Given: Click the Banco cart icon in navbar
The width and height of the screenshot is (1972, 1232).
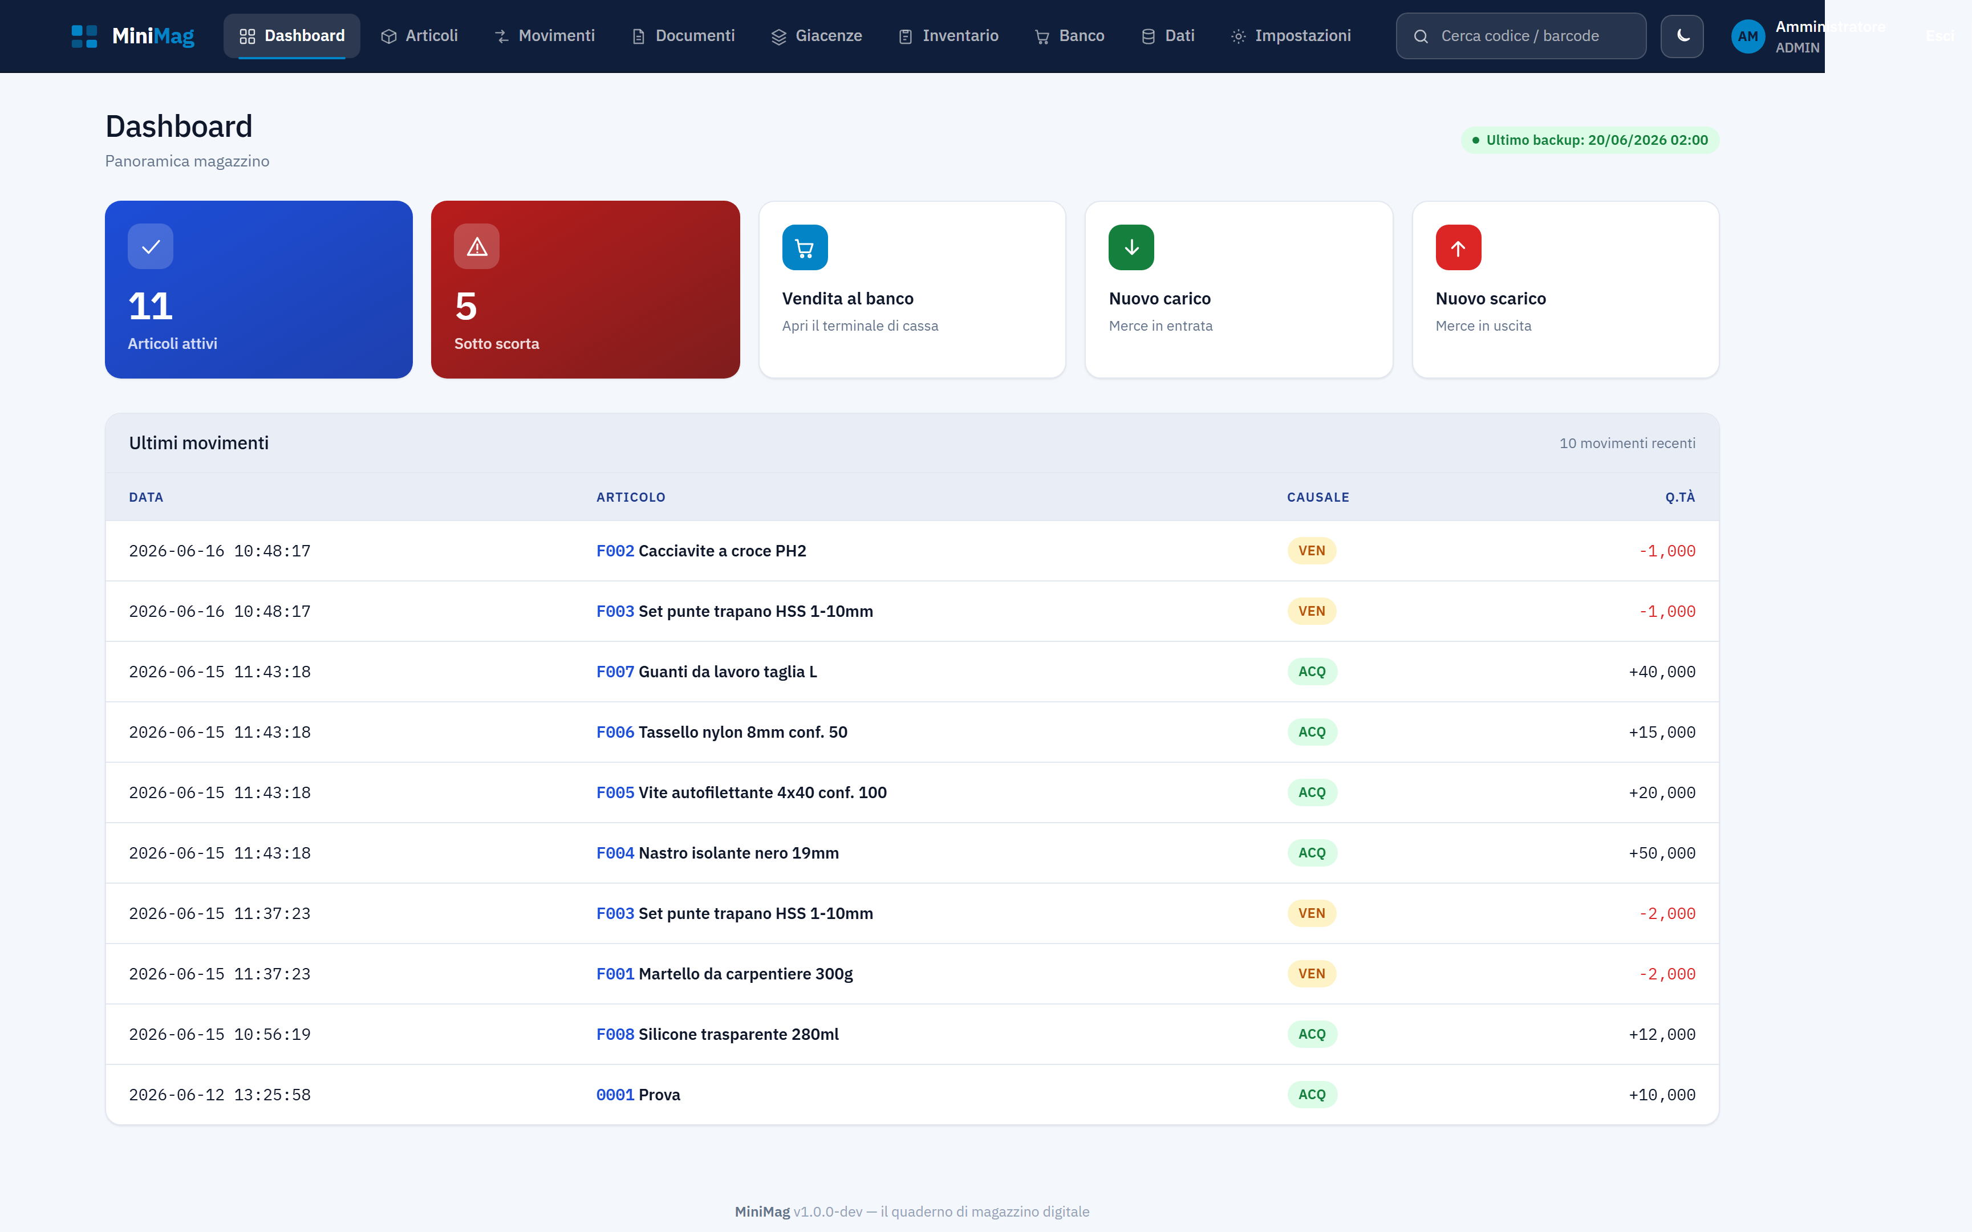Looking at the screenshot, I should [1042, 36].
